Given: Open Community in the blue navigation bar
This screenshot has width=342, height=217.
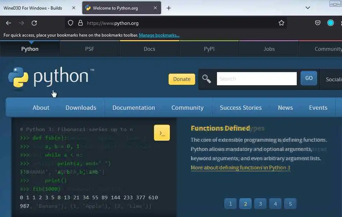Looking at the screenshot, I should coord(187,108).
